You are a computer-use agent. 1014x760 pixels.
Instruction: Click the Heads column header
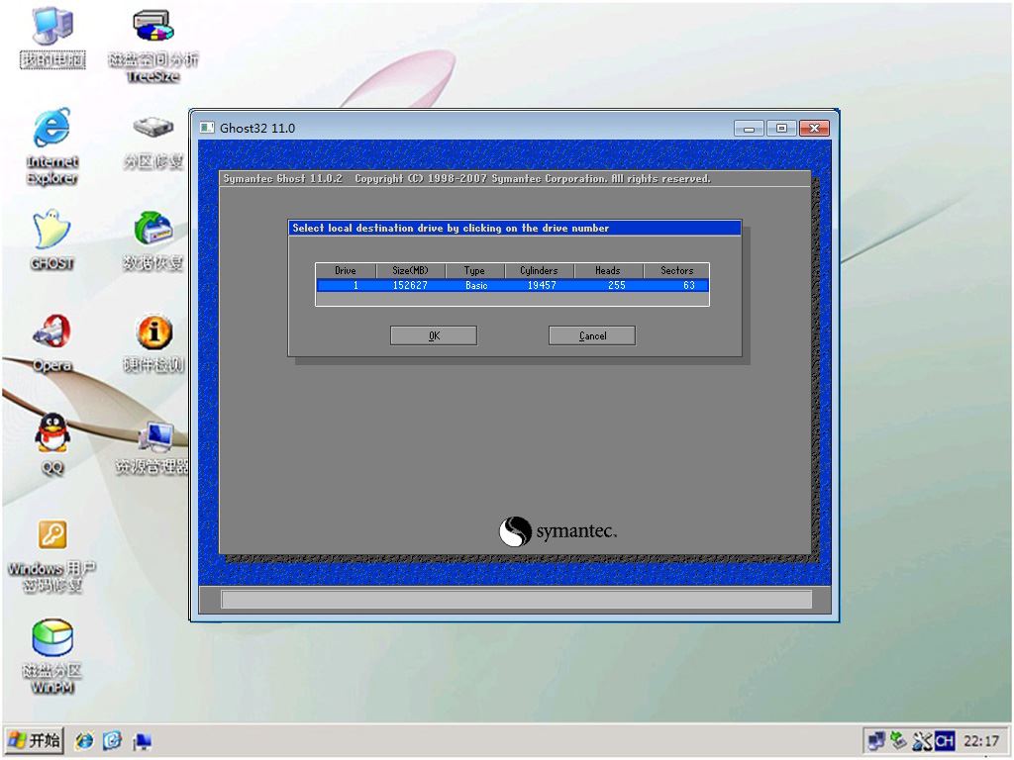(x=608, y=271)
